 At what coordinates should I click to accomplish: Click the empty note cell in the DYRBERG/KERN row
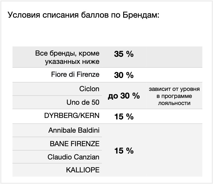pos(174,116)
